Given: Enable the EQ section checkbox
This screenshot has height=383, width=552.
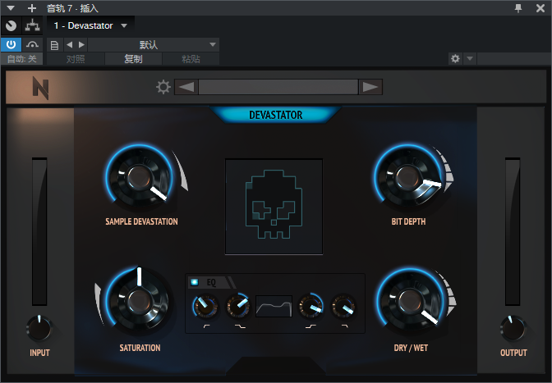Looking at the screenshot, I should tap(194, 282).
